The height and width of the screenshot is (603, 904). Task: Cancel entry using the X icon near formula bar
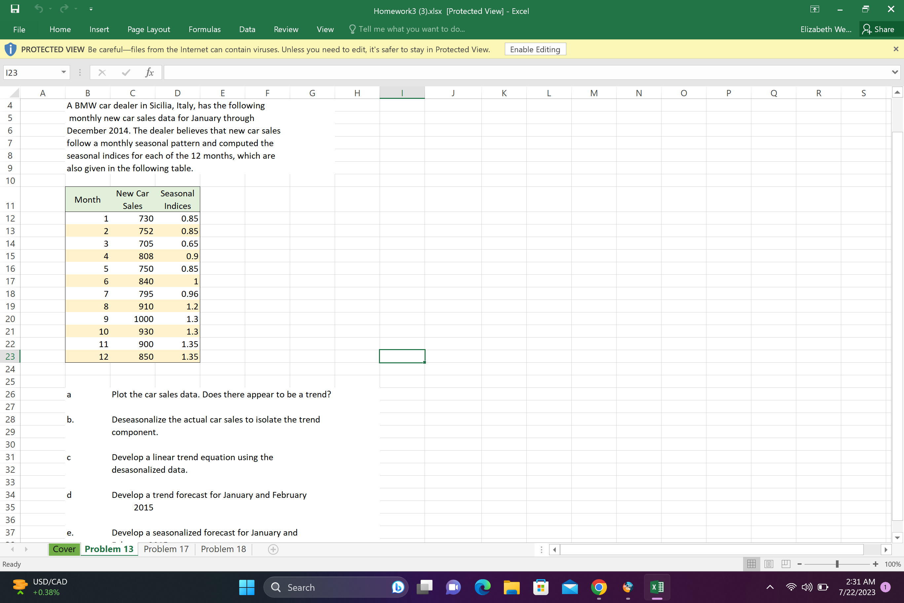[x=102, y=72]
